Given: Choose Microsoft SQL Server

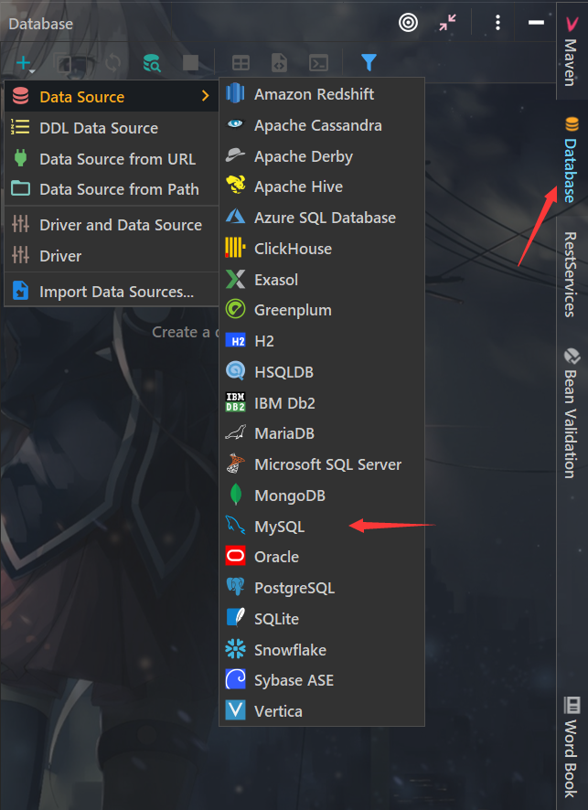Looking at the screenshot, I should (x=322, y=464).
